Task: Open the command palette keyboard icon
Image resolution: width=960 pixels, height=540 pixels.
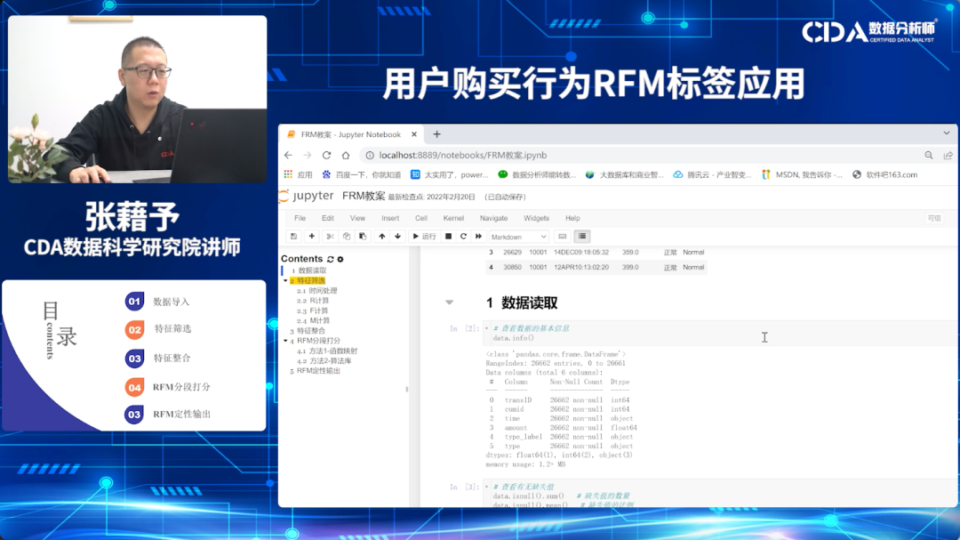Action: tap(562, 237)
